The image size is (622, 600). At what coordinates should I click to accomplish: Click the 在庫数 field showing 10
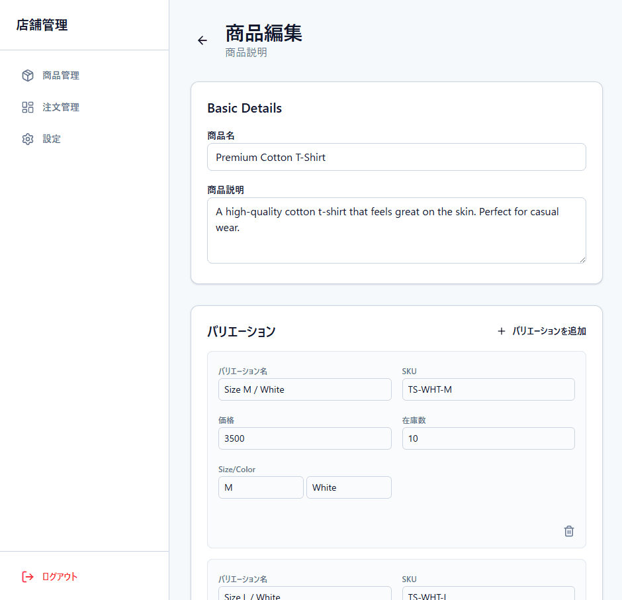pos(488,438)
